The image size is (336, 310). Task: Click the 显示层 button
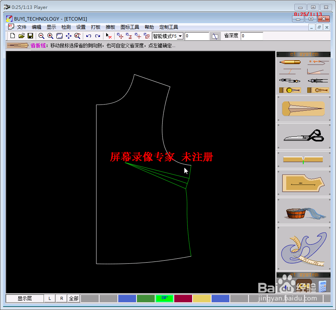pos(24,298)
